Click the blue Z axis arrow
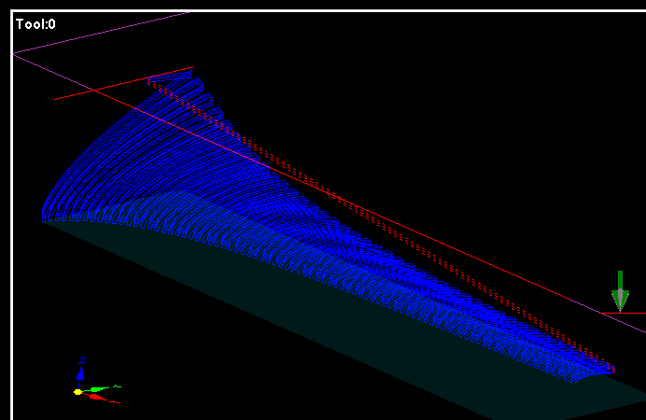This screenshot has width=646, height=420. click(x=81, y=375)
